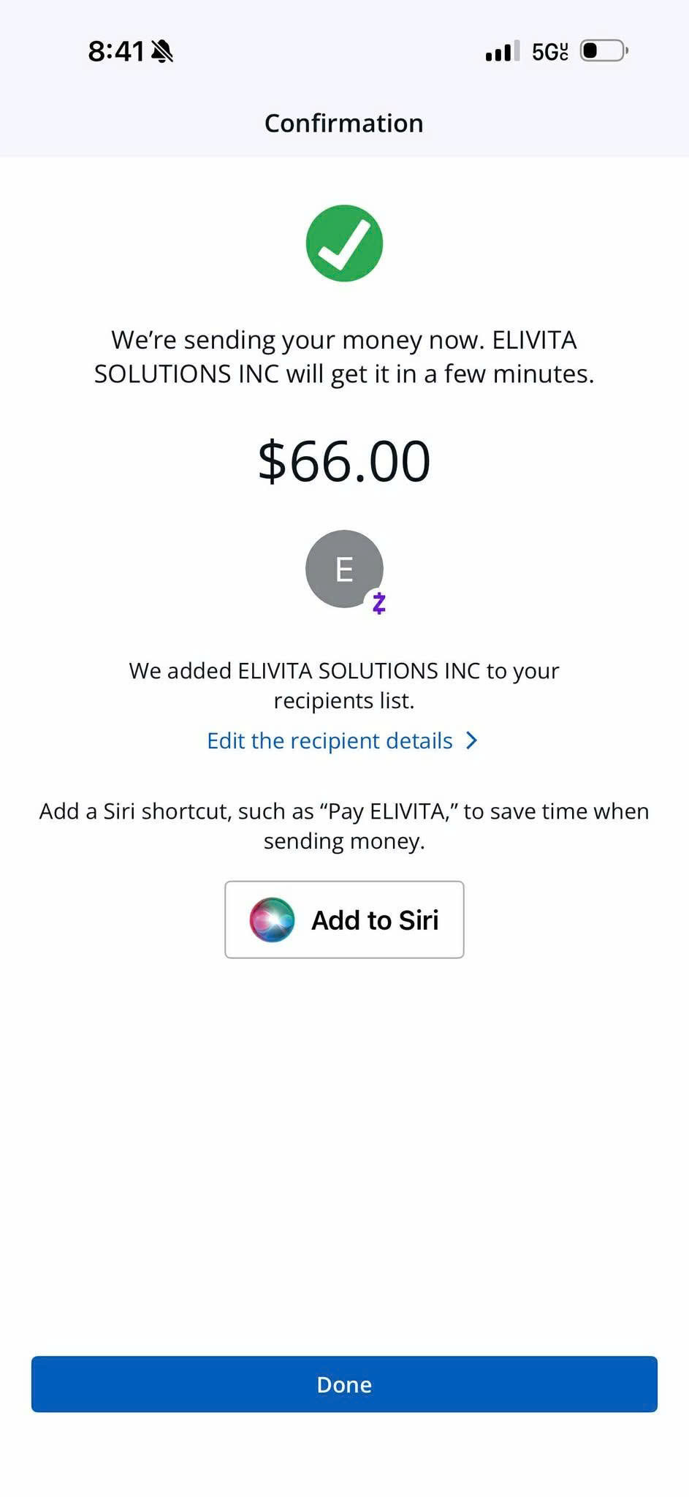
Task: Tap the Add to Siri label text
Action: tap(375, 920)
